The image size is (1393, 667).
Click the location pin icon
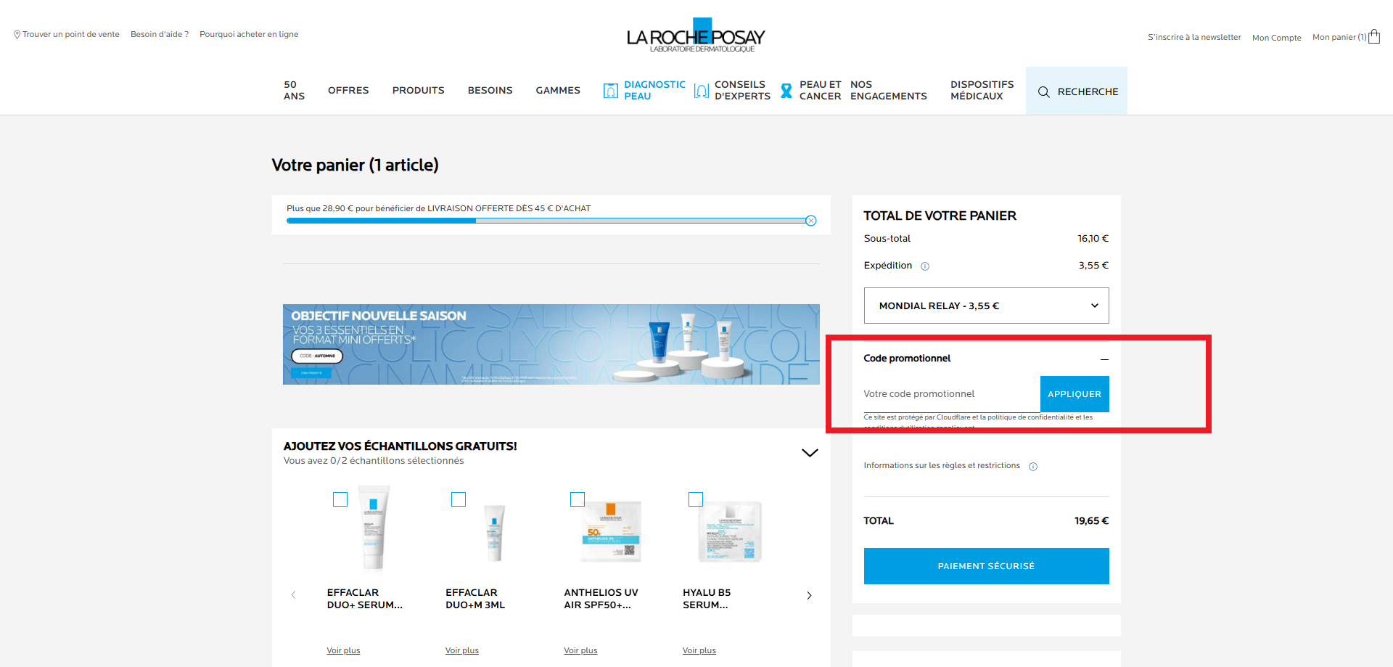coord(17,34)
